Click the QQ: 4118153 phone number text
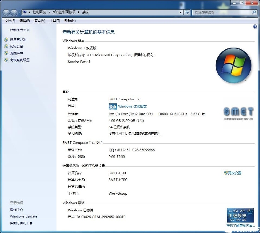The height and width of the screenshot is (233, 260). [x=132, y=150]
